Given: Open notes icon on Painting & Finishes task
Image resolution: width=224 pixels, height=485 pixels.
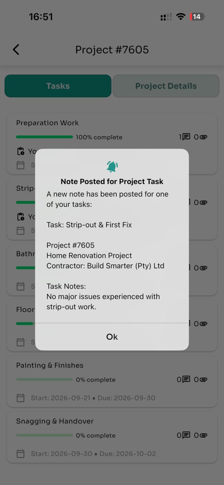Looking at the screenshot, I should (x=186, y=379).
